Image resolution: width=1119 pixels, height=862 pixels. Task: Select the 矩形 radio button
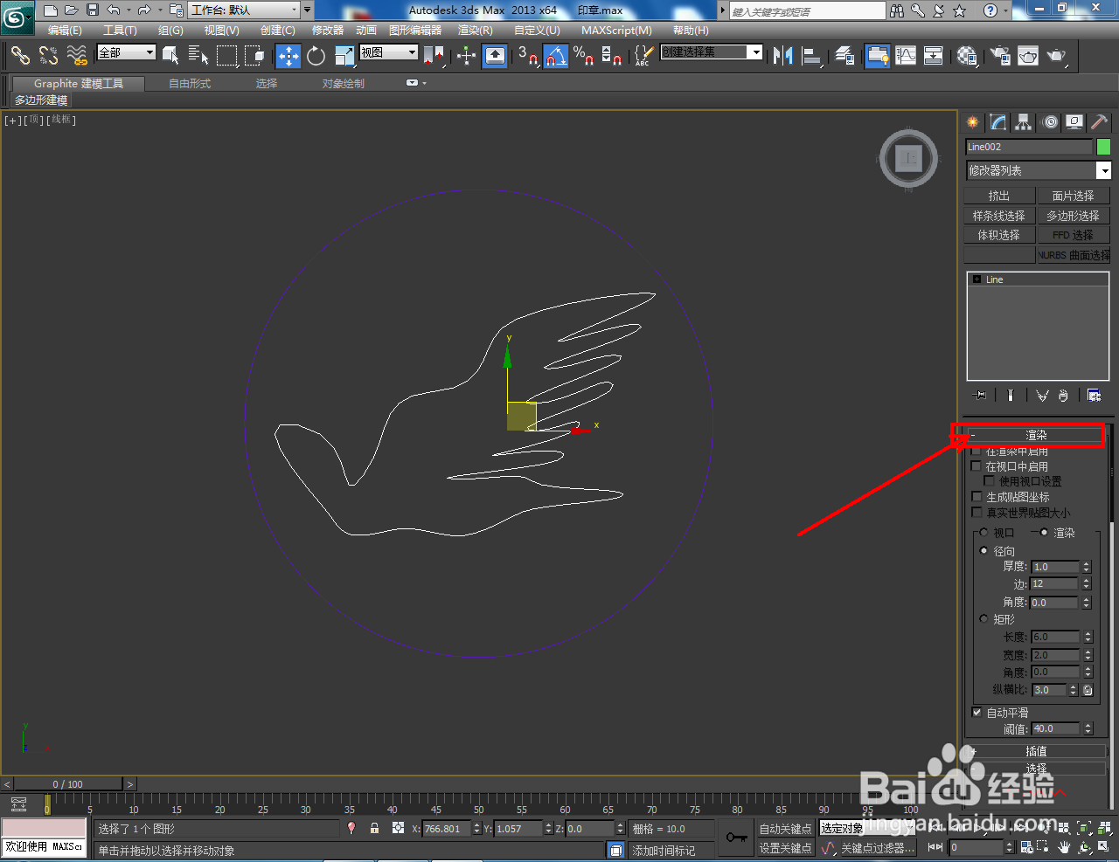(x=983, y=619)
